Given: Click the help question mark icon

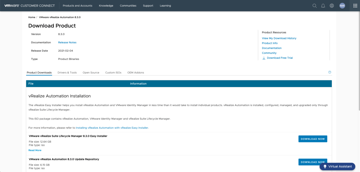Looking at the screenshot, I should (330, 72).
